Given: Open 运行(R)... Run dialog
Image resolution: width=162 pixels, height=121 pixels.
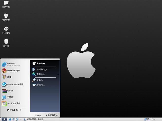Looking at the screenshot, I should tap(40, 85).
